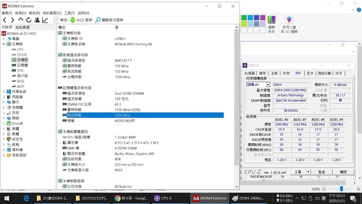This screenshot has height=204, width=362.
Task: Expand the 網路 tree node
Action: point(4,118)
